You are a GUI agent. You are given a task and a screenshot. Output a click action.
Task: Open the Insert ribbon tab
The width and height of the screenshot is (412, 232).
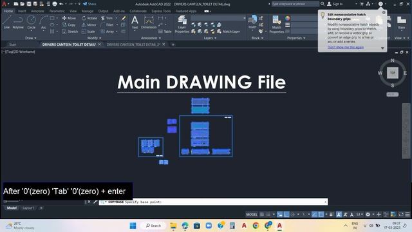[x=22, y=11]
